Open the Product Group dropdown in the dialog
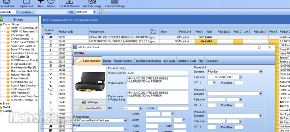290x132 pixels. click(125, 121)
